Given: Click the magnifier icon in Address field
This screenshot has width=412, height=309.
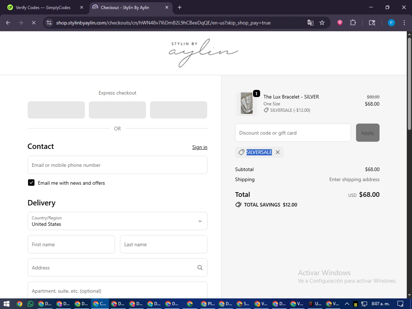Looking at the screenshot, I should point(200,268).
